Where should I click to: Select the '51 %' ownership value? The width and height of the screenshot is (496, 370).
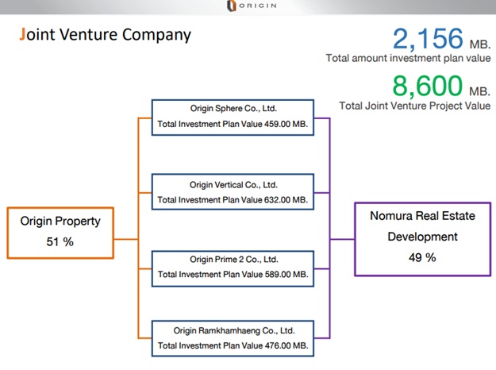pos(60,242)
